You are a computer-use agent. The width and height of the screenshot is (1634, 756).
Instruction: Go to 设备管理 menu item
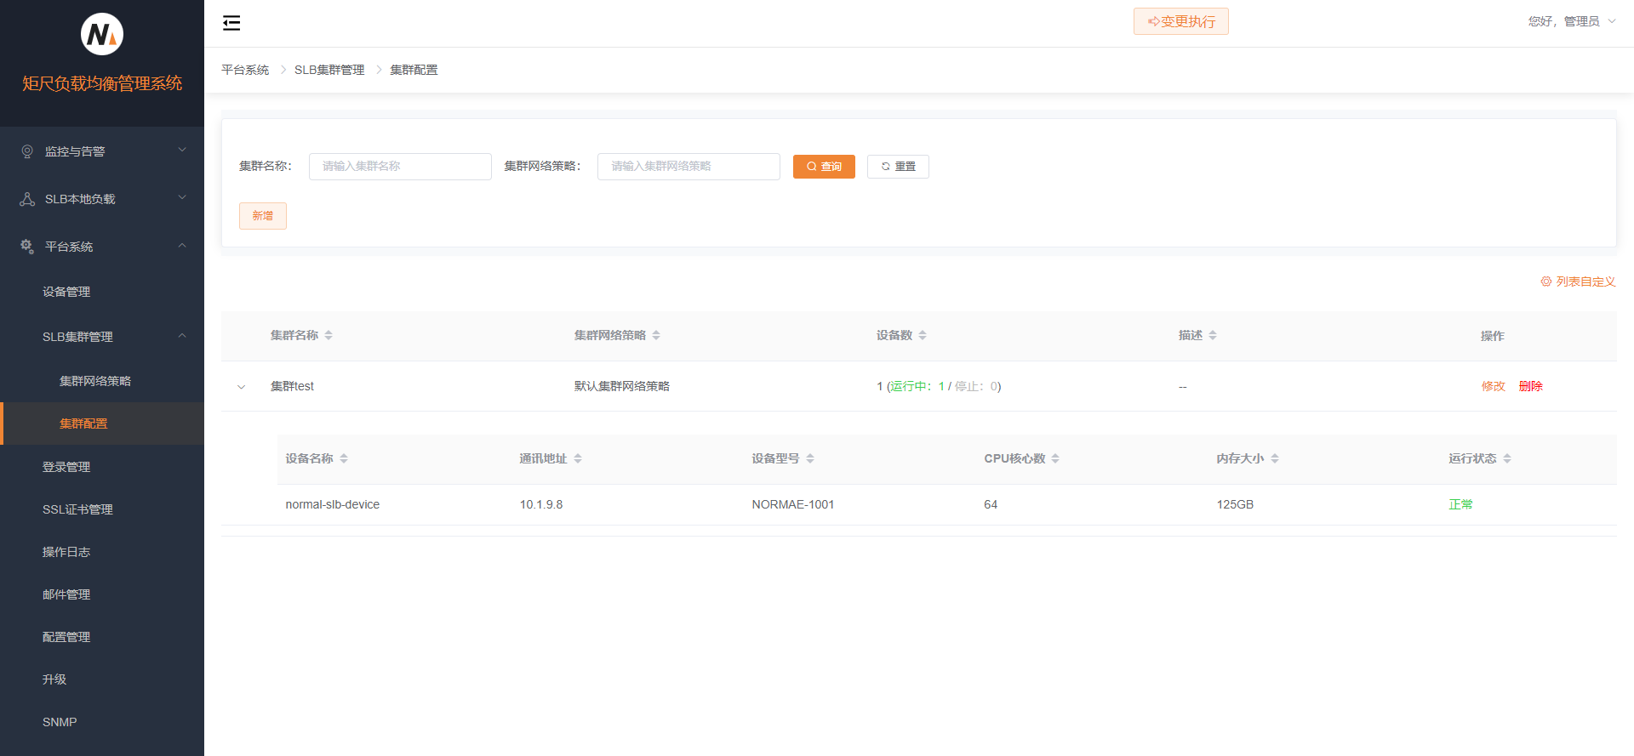coord(66,292)
